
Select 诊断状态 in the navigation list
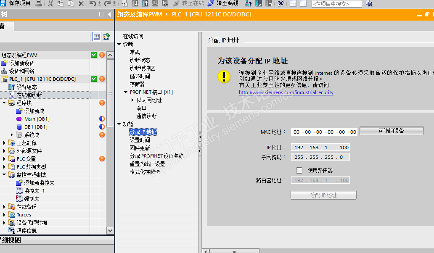[140, 60]
